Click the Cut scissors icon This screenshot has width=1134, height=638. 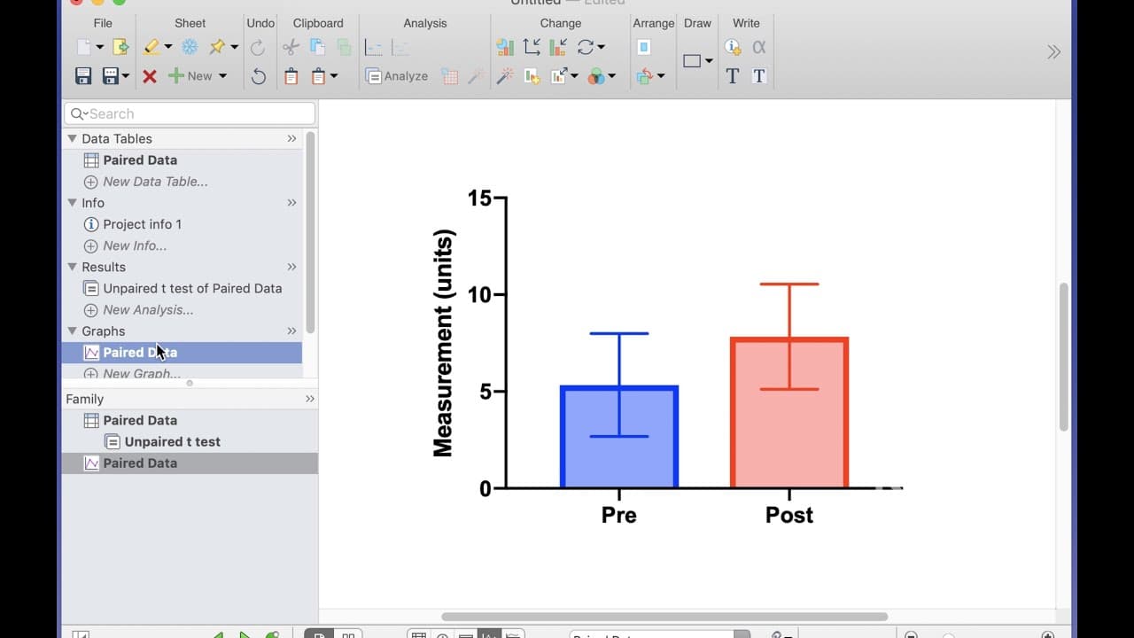click(291, 47)
